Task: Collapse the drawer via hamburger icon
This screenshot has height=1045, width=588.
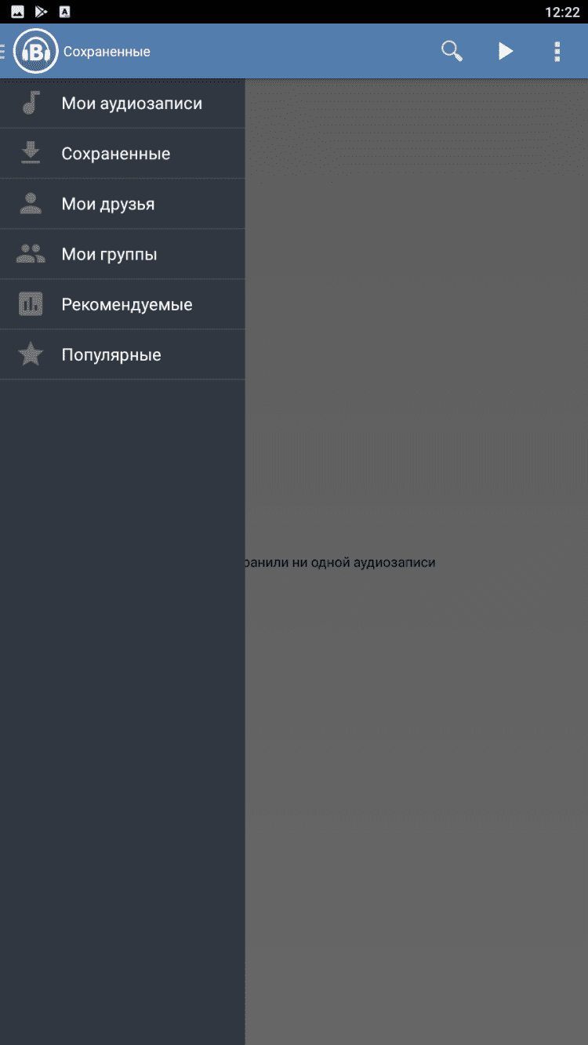Action: click(3, 52)
